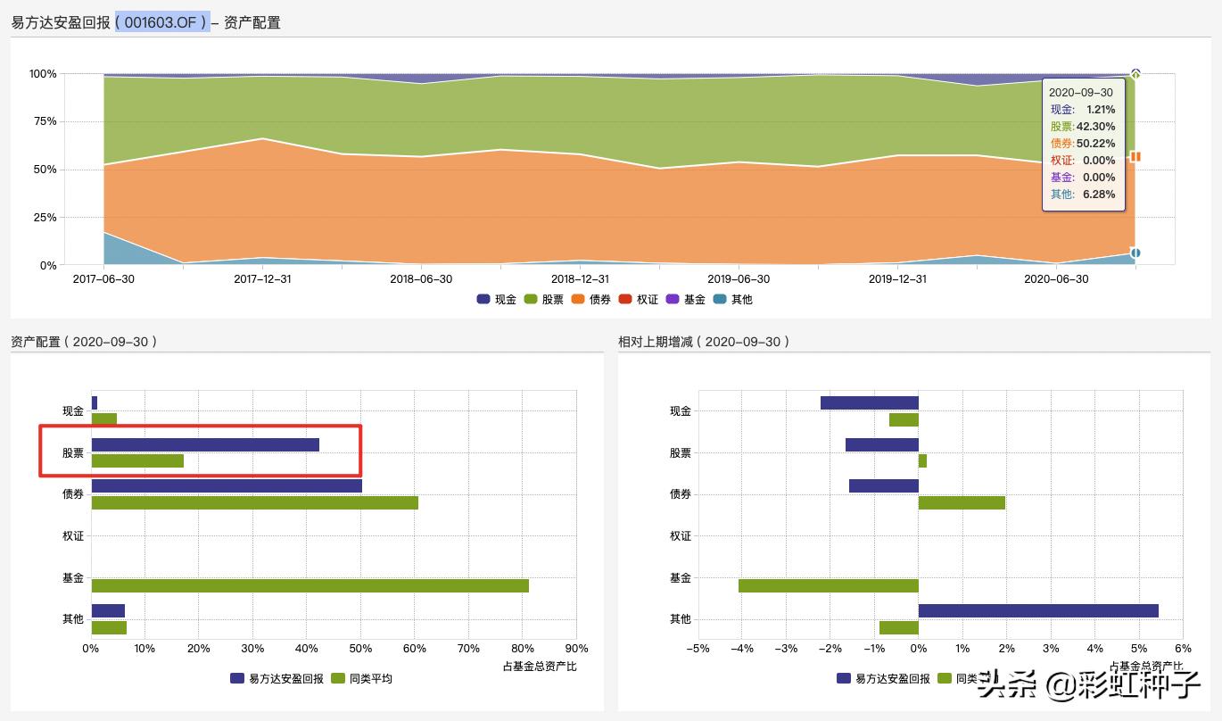The width and height of the screenshot is (1222, 721).
Task: Click the 易方达安盈回报 fund name in title
Action: click(62, 22)
